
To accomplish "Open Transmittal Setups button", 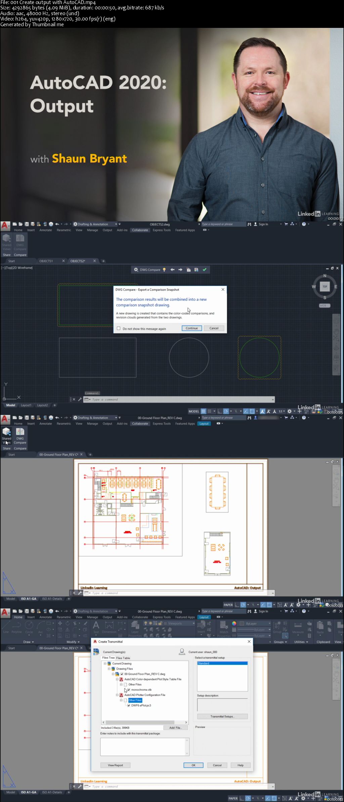I will 222,716.
